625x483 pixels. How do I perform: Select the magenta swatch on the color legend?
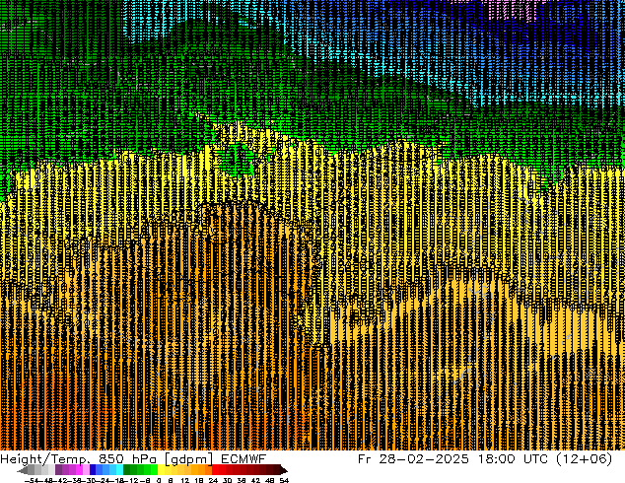(79, 470)
